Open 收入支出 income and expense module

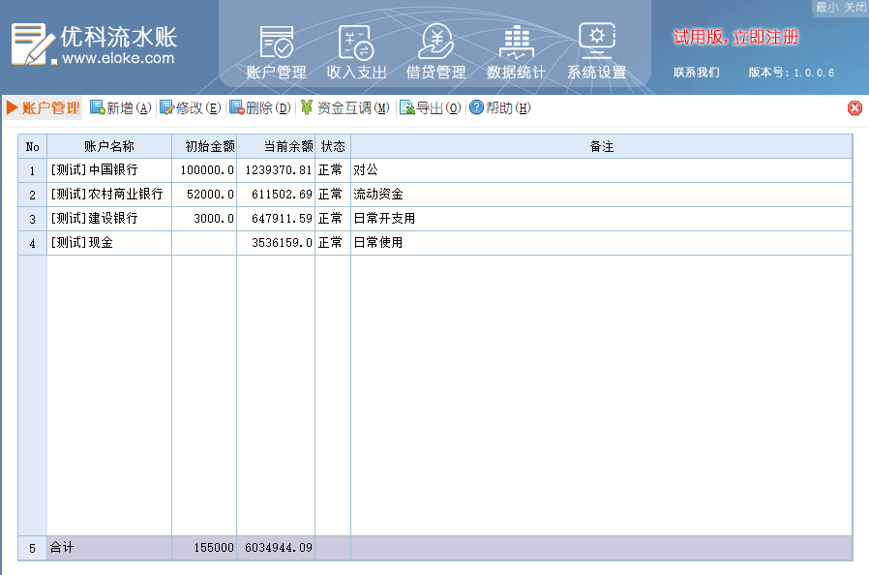point(356,52)
